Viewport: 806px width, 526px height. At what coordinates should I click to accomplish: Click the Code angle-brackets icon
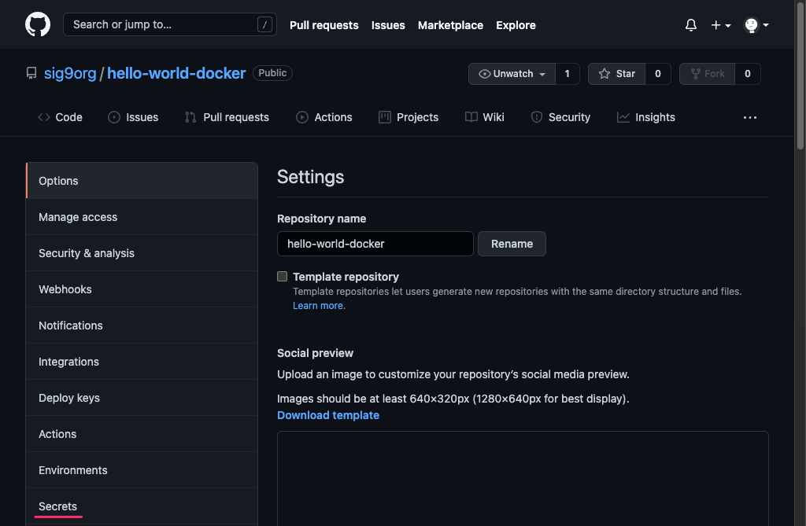(x=44, y=117)
